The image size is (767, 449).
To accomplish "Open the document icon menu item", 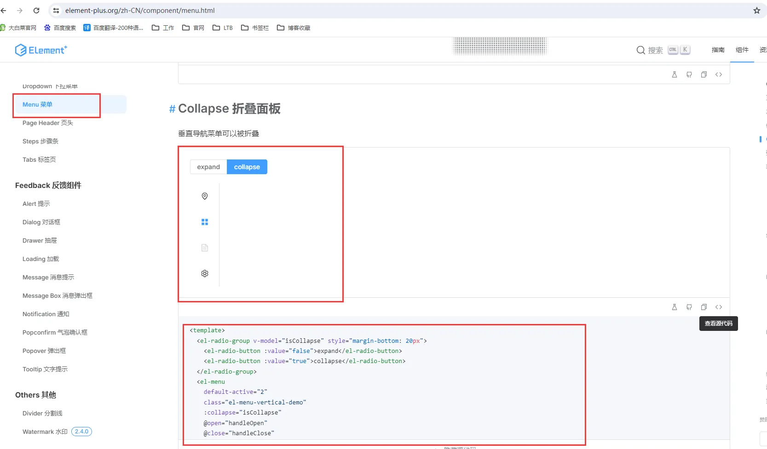I will [x=204, y=247].
